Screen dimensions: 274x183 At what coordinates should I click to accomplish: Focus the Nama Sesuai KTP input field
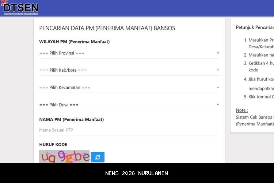pyautogui.click(x=129, y=130)
